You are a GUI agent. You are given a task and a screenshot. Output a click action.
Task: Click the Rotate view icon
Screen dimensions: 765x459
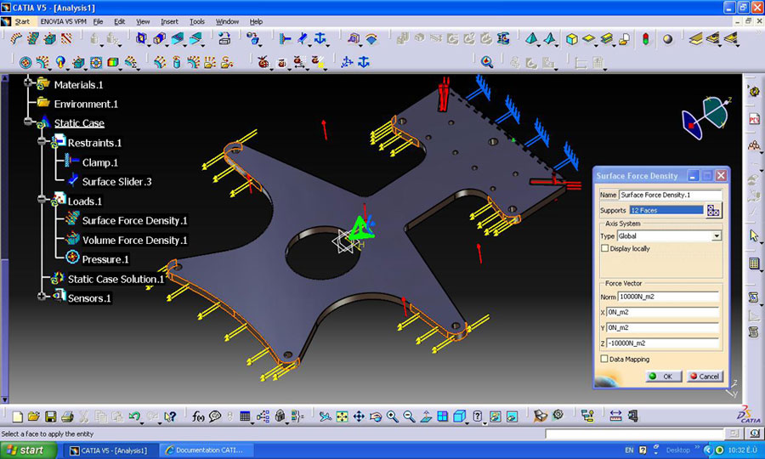coord(376,416)
